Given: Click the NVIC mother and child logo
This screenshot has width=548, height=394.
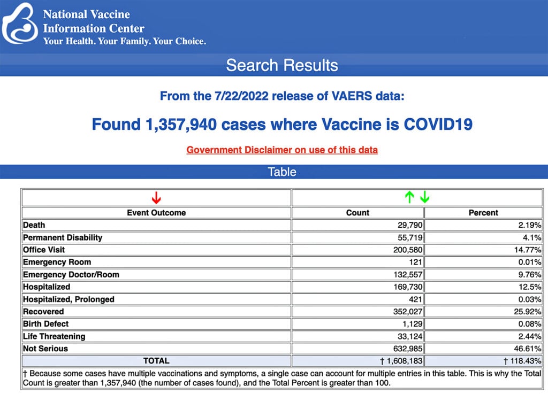Looking at the screenshot, I should [20, 24].
